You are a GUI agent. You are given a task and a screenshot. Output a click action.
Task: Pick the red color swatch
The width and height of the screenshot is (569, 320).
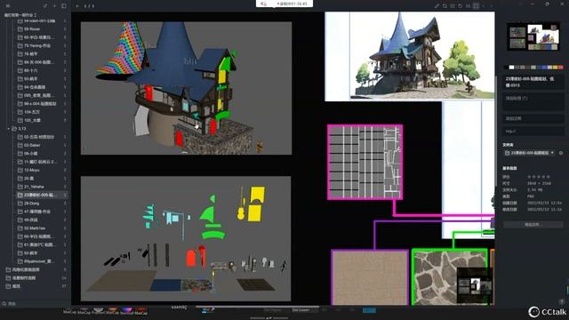[x=561, y=68]
